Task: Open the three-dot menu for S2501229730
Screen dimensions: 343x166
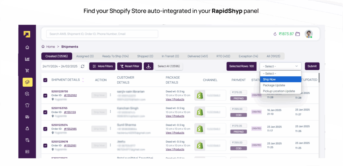Action: point(111,95)
